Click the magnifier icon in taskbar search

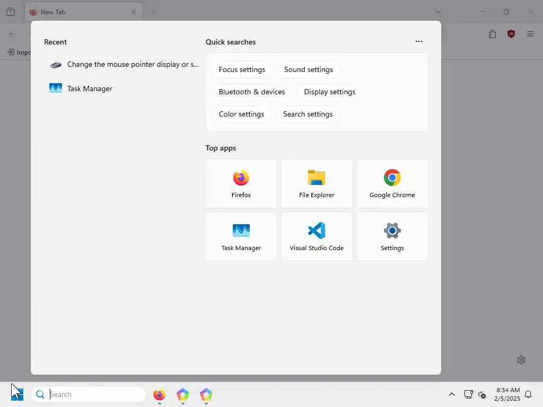[40, 394]
